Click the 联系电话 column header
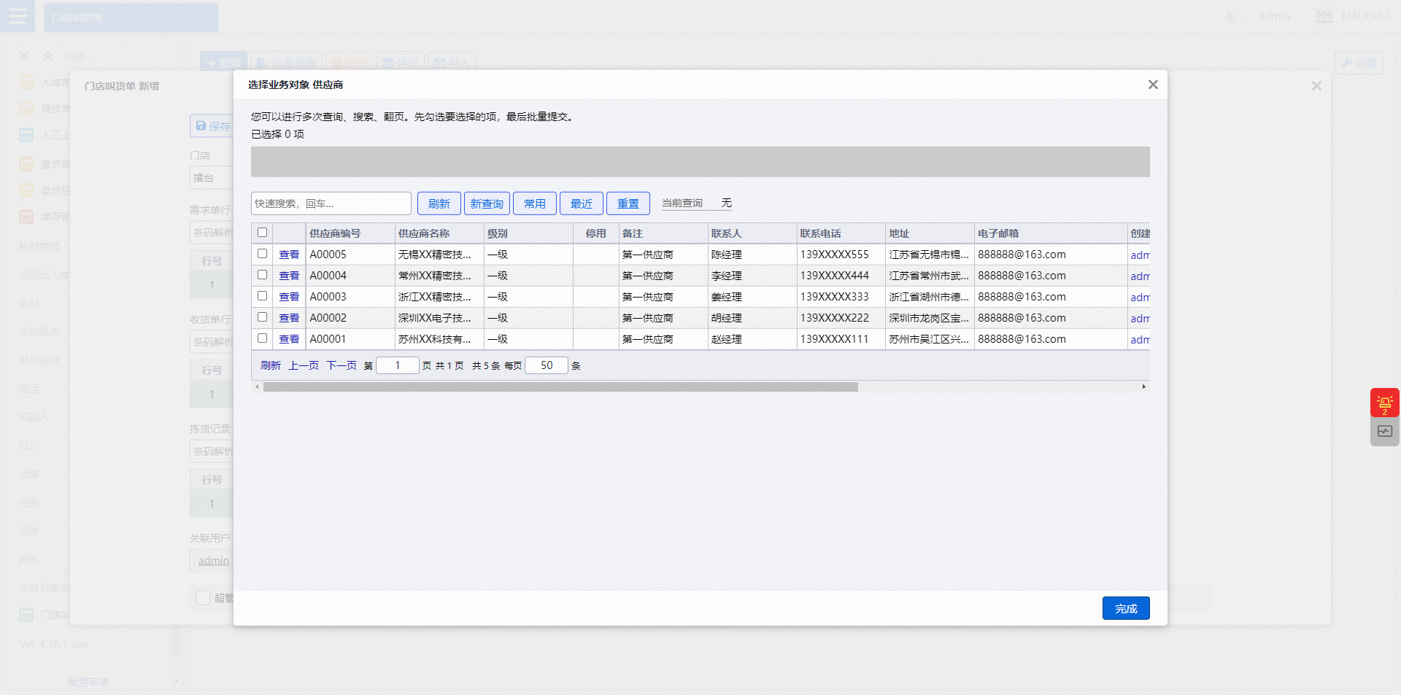The height and width of the screenshot is (695, 1401). [841, 233]
